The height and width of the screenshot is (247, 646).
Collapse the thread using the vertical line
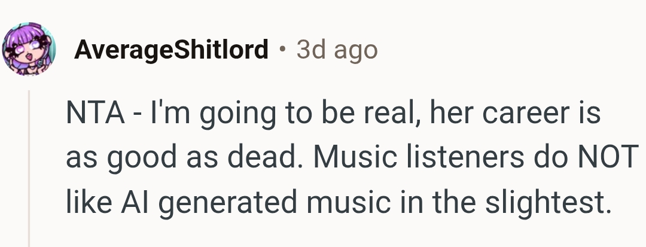coord(29,167)
